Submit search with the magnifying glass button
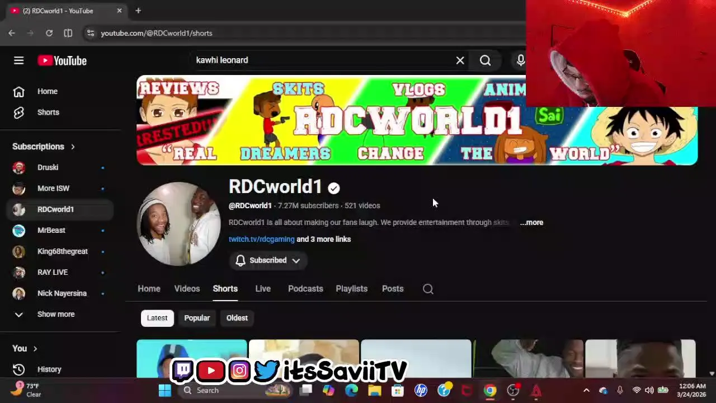The height and width of the screenshot is (403, 716). pyautogui.click(x=485, y=60)
